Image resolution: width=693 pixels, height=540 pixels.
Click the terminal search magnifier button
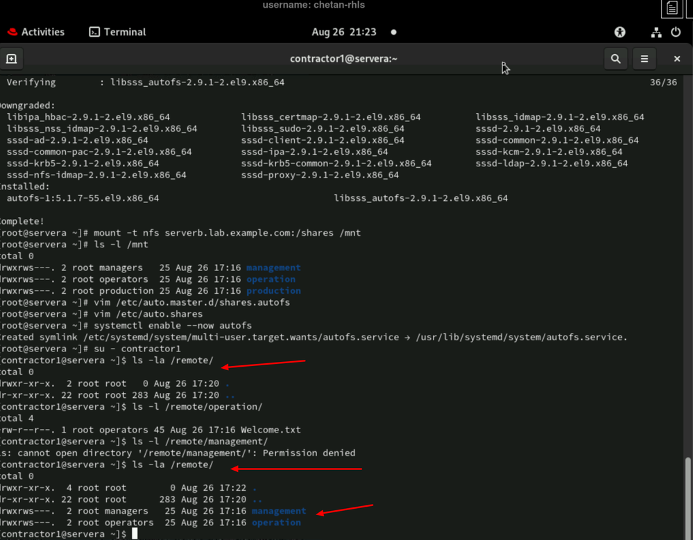615,59
